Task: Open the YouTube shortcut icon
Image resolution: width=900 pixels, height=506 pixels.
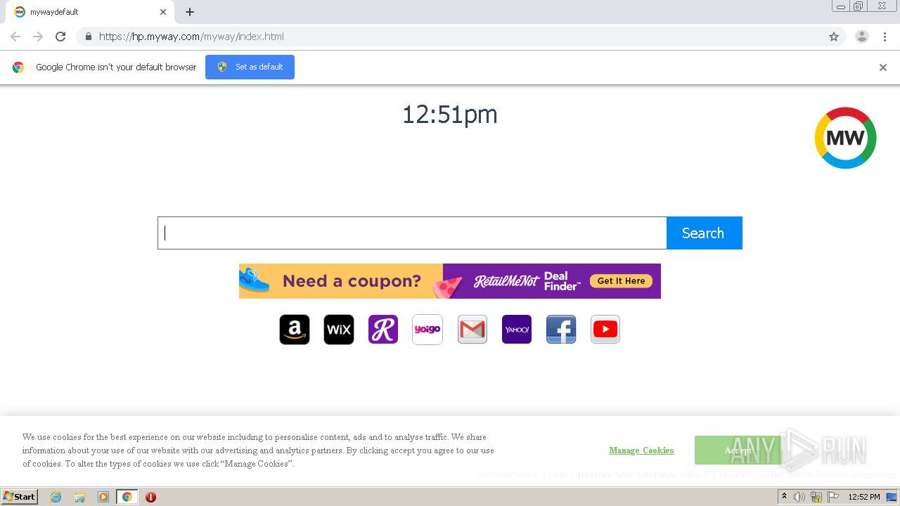Action: pos(605,330)
